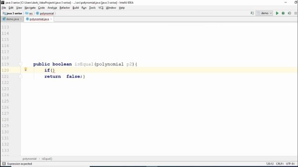Click the src folder breadcrumb

pyautogui.click(x=29, y=13)
